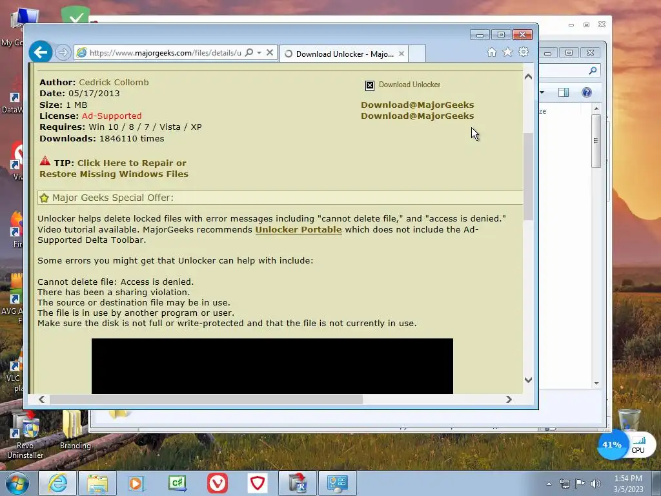Screen dimensions: 661x496
Task: Click the taskbar clock showing 1:54 PM
Action: 629,484
